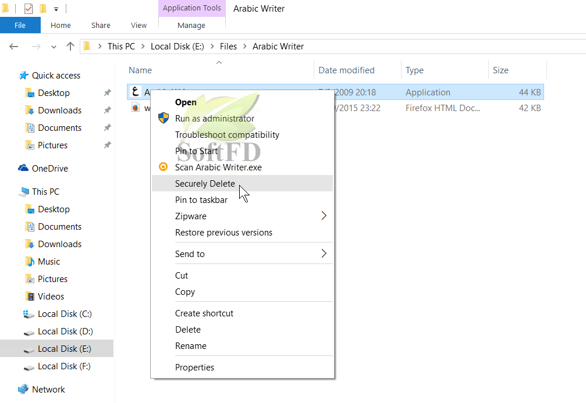This screenshot has width=586, height=403.
Task: Open the Quick Access Toolbar customize arrow
Action: click(x=56, y=9)
